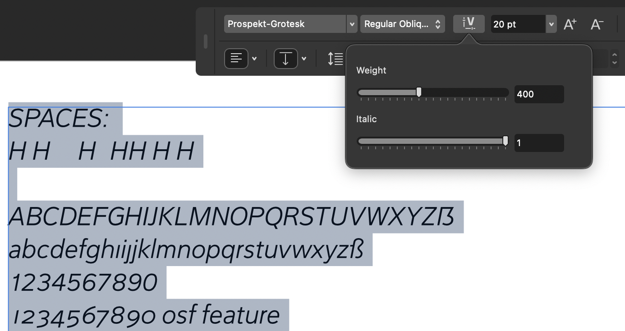Click the bottom vertical alignment icon

point(285,59)
